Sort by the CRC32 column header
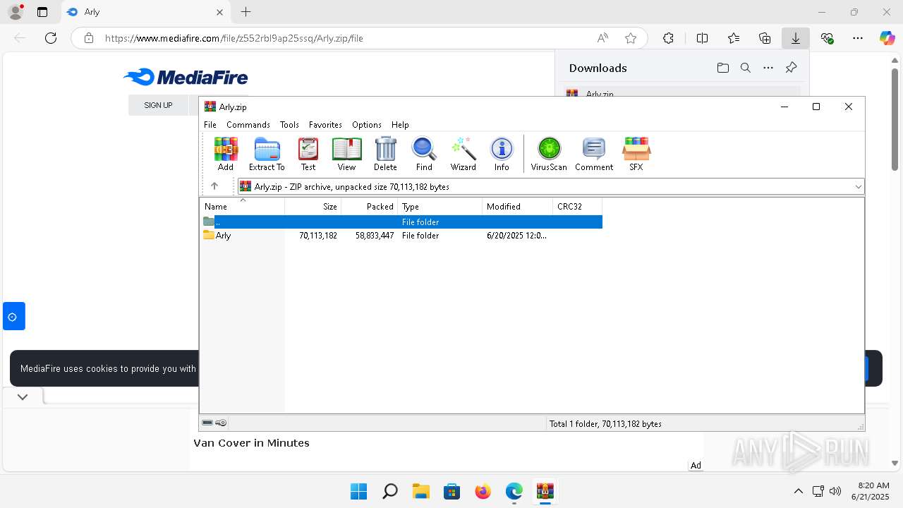Screen dimensions: 903x508 (x=578, y=207)
